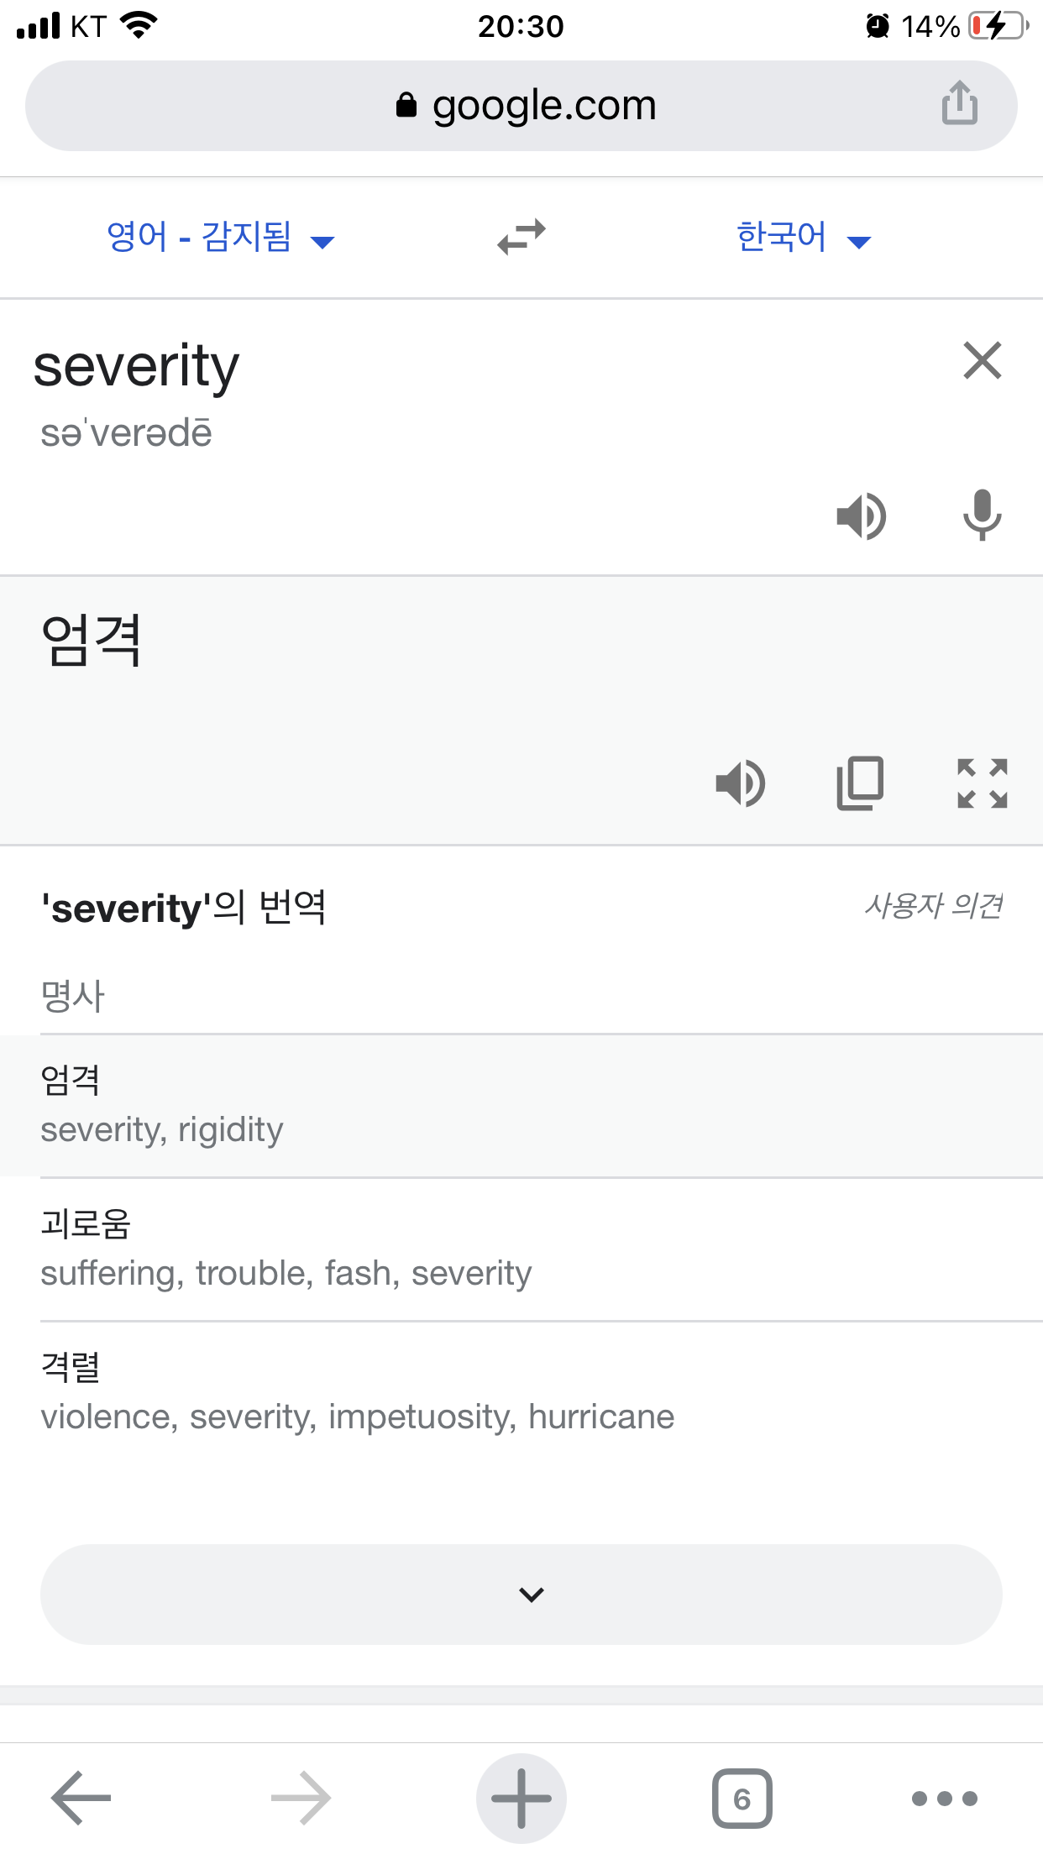The height and width of the screenshot is (1854, 1043).
Task: Select the '괴로움' translation entry
Action: (521, 1249)
